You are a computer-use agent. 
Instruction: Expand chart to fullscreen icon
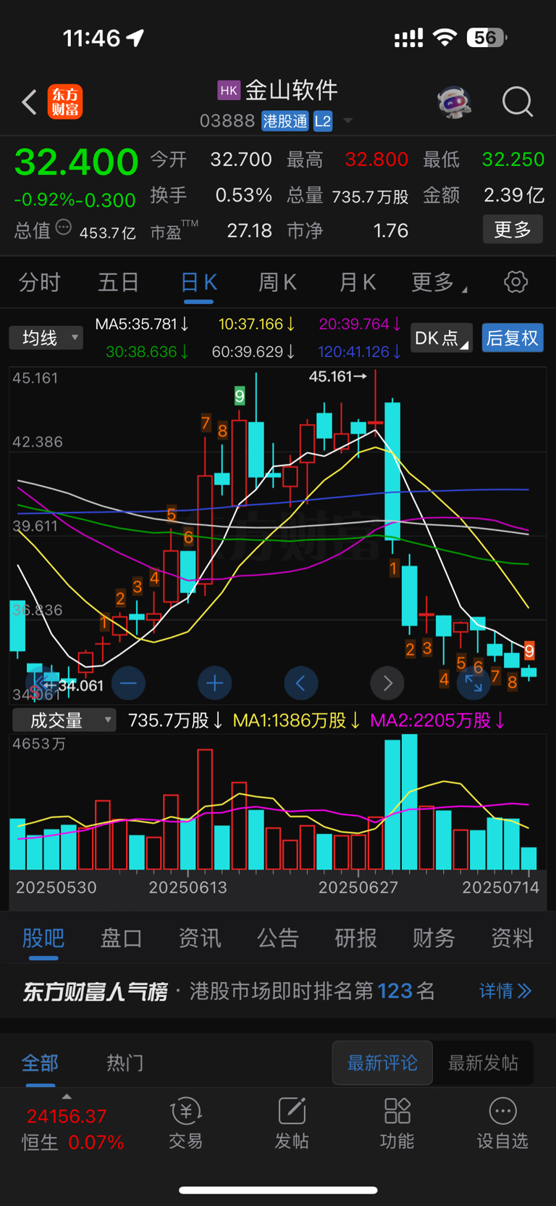(473, 683)
